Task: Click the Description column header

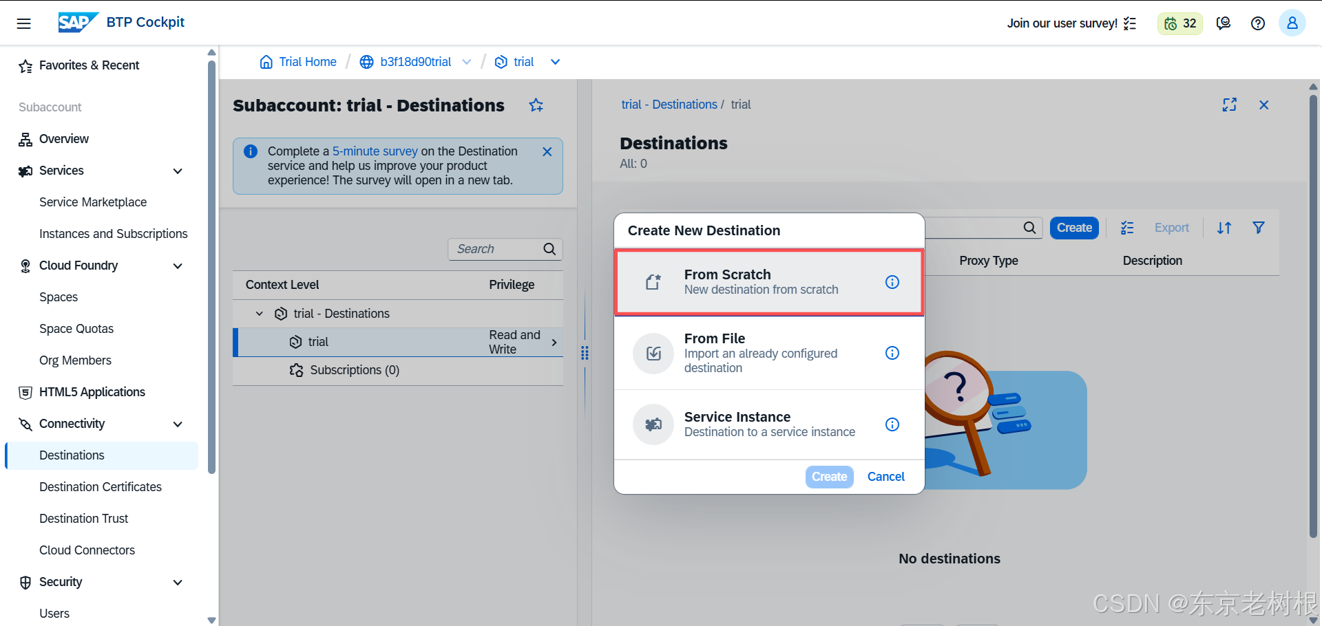Action: tap(1152, 261)
